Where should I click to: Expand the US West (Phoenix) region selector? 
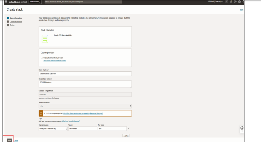(215, 2)
